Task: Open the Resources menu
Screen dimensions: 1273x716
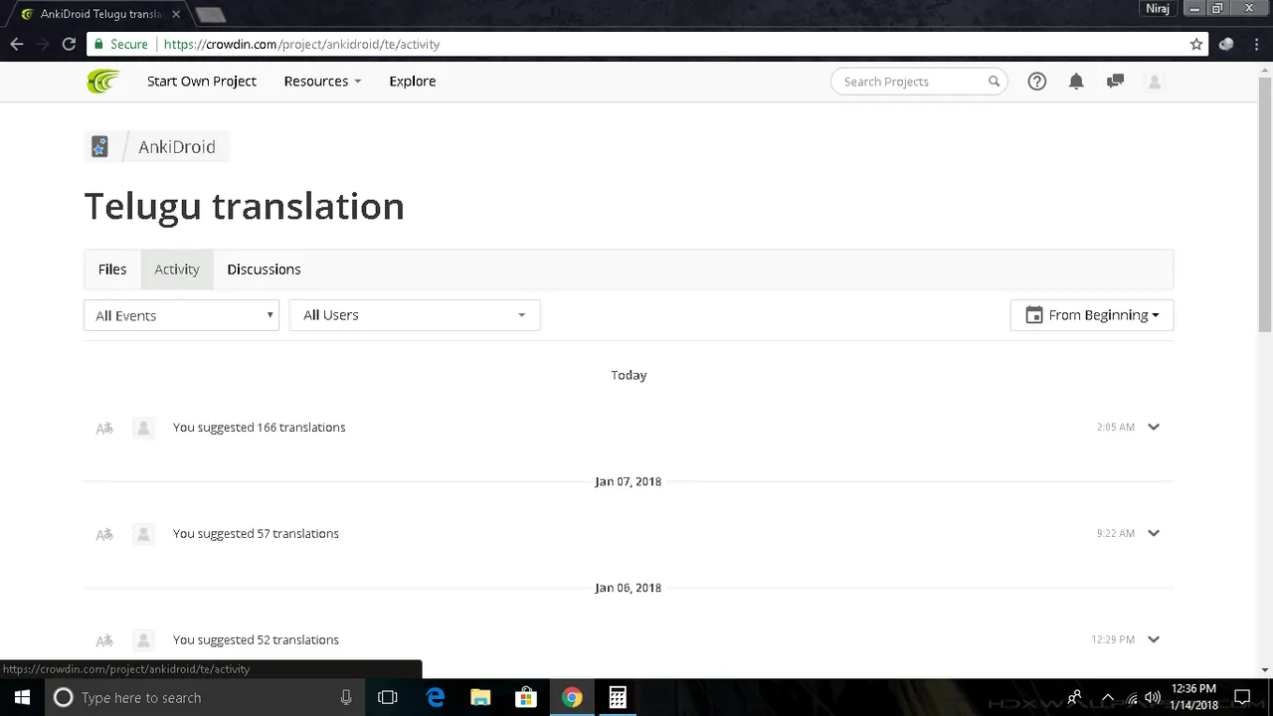Action: (322, 82)
